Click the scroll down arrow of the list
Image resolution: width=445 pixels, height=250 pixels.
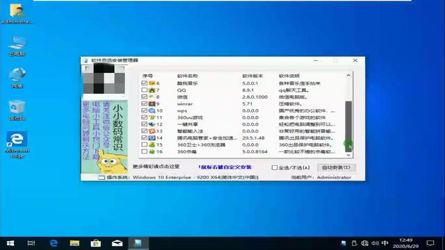pos(348,155)
